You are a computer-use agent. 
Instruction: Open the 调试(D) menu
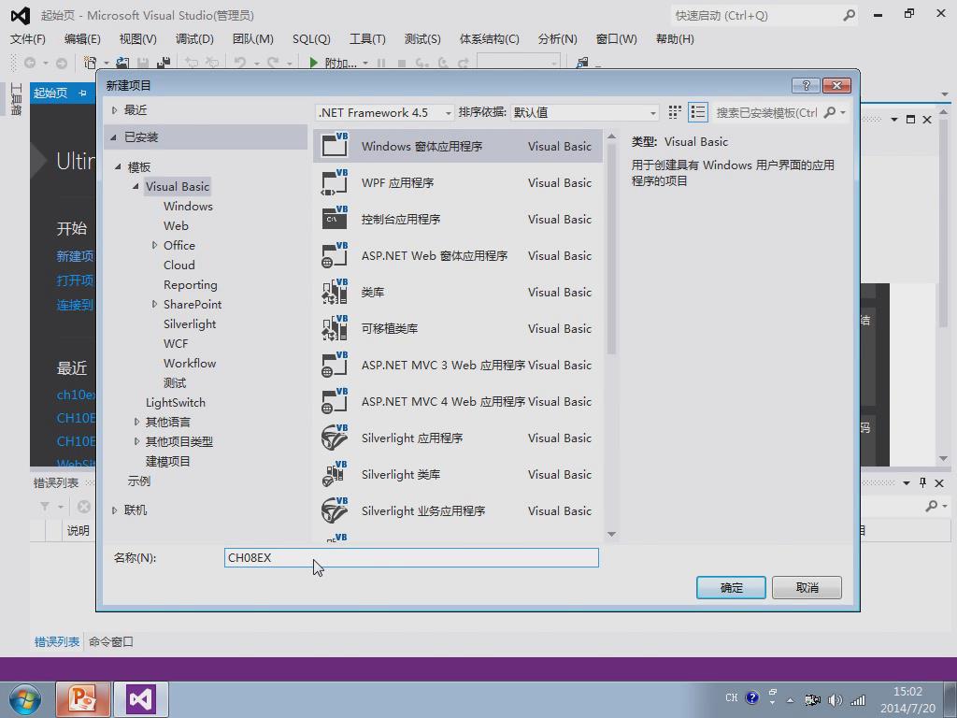pyautogui.click(x=194, y=39)
